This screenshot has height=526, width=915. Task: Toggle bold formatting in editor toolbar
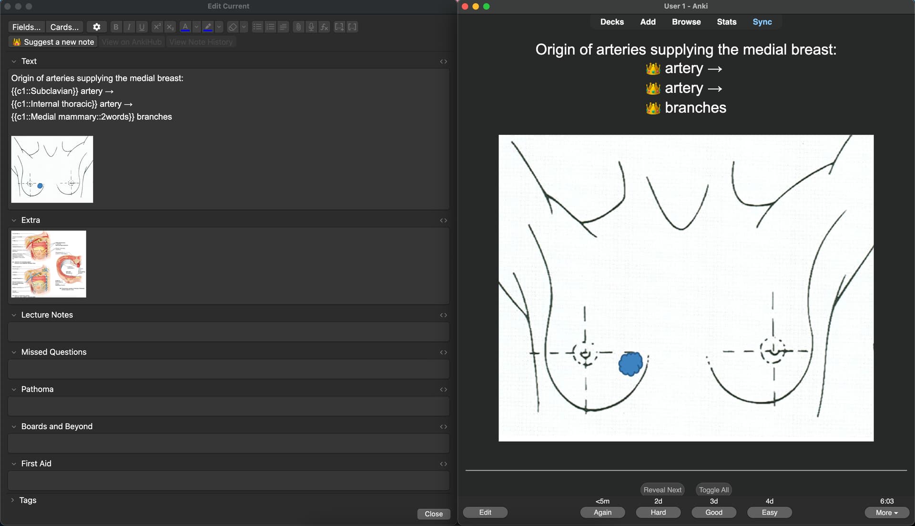point(116,27)
